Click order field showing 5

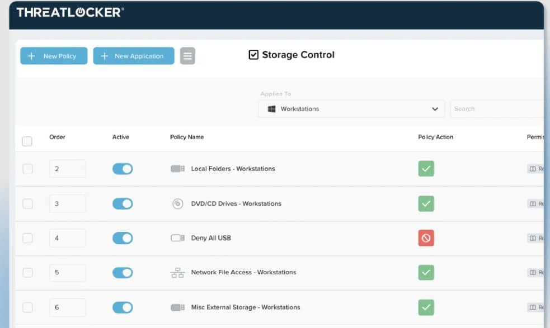coord(67,273)
